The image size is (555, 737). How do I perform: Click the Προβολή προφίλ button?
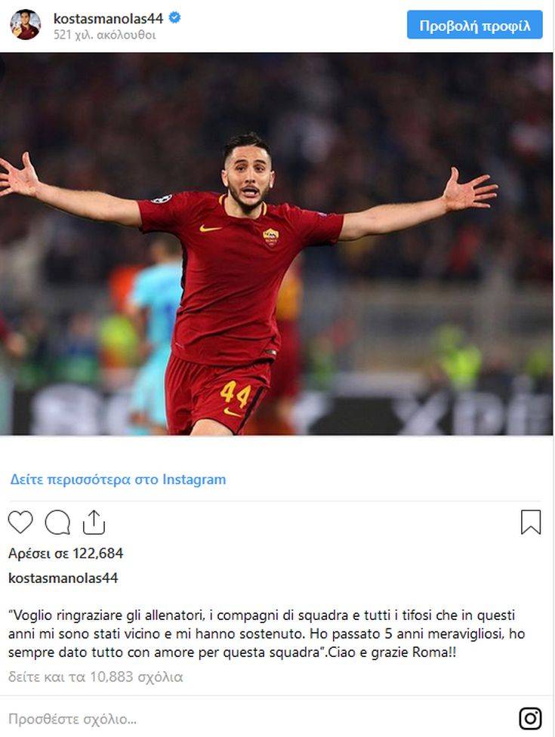[475, 25]
